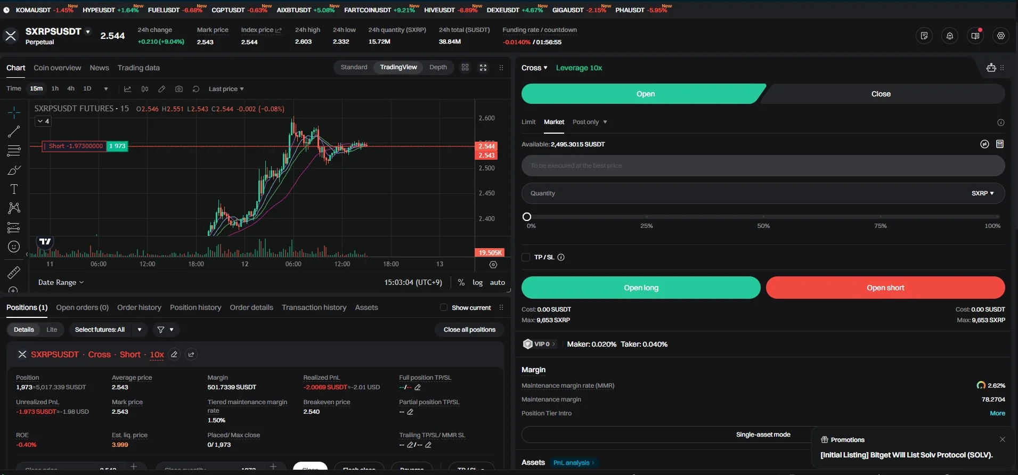Open the Position history tab
The image size is (1018, 475).
coord(196,307)
